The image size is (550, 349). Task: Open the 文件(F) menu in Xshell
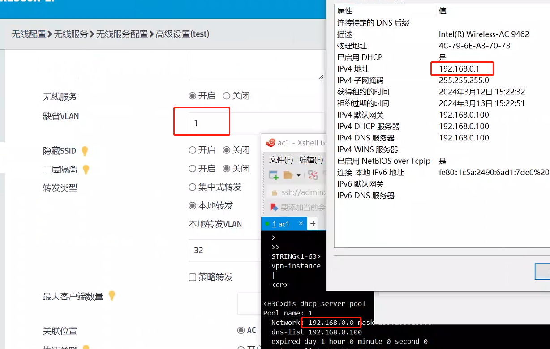pos(281,160)
